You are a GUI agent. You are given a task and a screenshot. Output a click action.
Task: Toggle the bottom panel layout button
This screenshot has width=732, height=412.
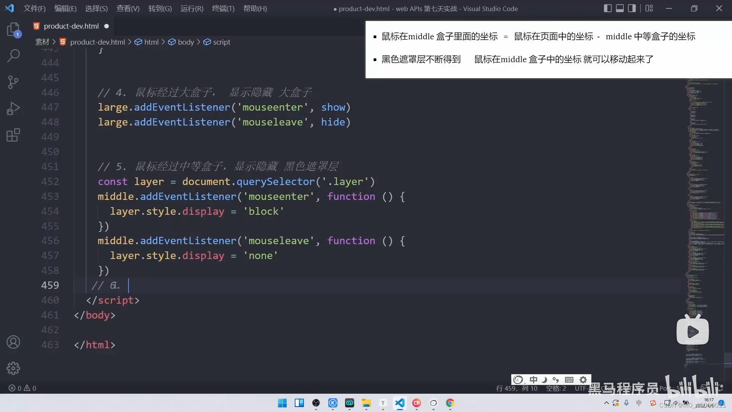coord(620,8)
